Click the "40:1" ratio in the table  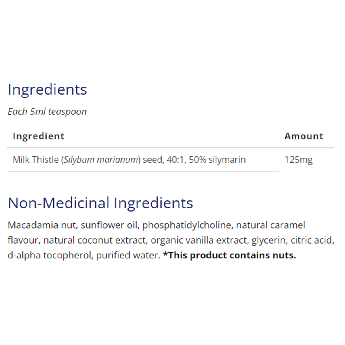175,160
